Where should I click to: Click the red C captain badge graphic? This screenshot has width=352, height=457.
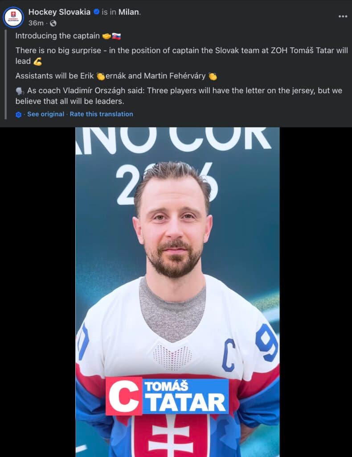click(124, 396)
